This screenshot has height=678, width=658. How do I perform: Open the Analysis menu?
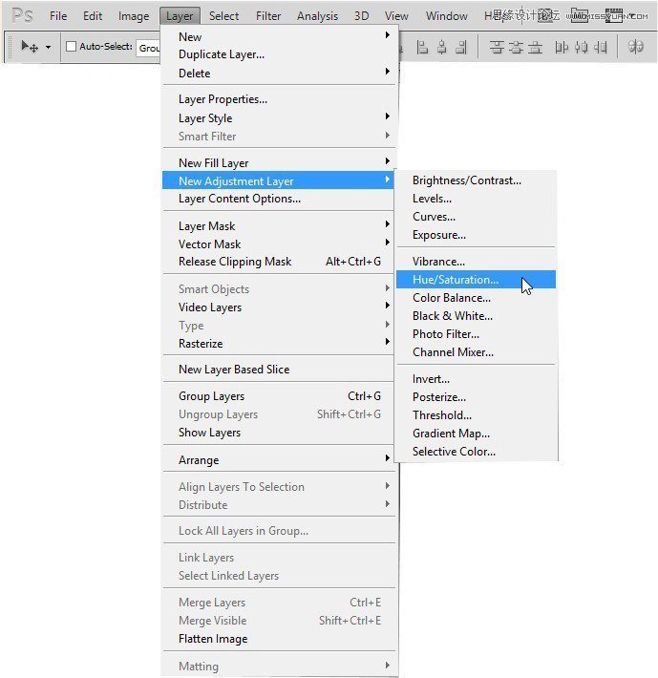(317, 16)
